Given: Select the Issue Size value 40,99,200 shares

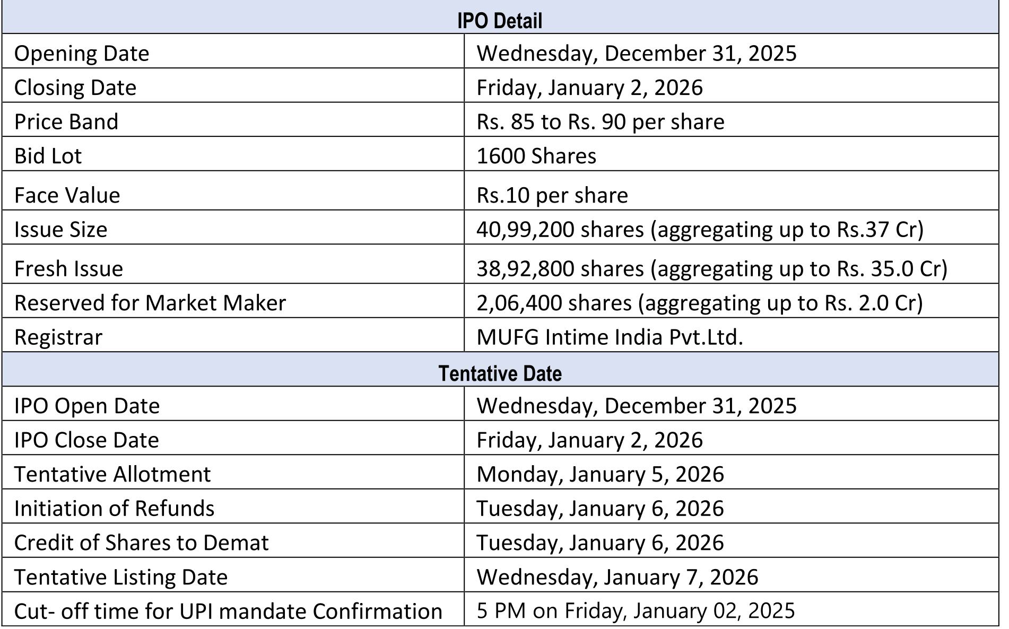Looking at the screenshot, I should pyautogui.click(x=700, y=229).
